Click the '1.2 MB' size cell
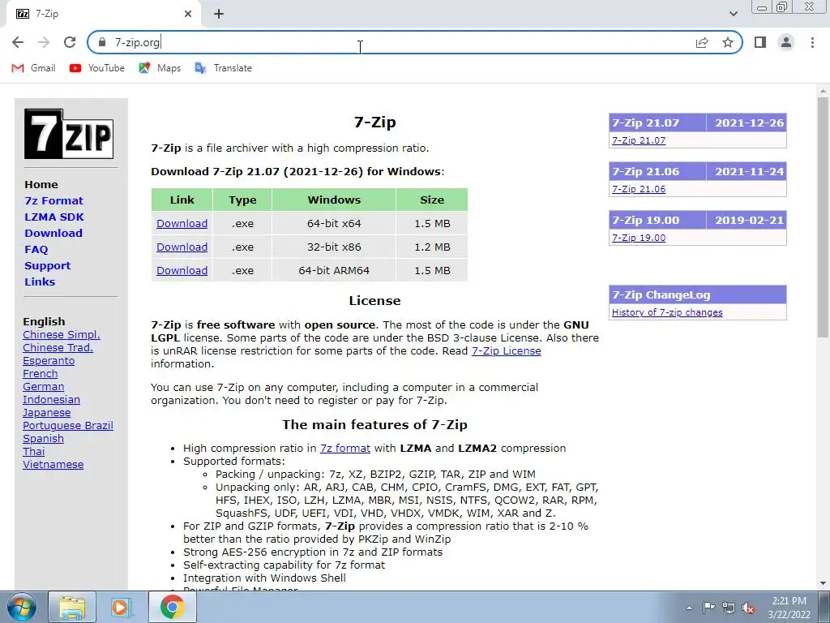Screen dimensions: 830x623 432,247
